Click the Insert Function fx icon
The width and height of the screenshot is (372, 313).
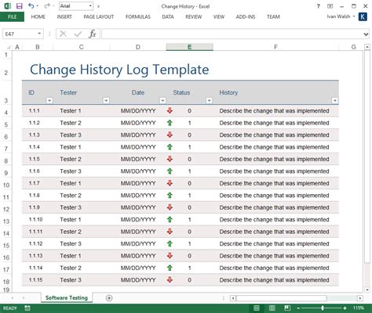tap(93, 34)
